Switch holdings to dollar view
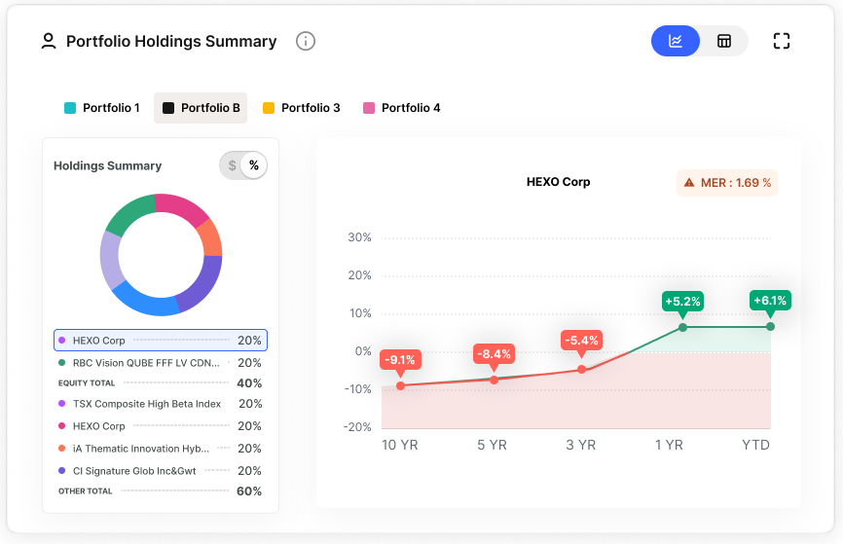The height and width of the screenshot is (544, 843). [x=232, y=165]
